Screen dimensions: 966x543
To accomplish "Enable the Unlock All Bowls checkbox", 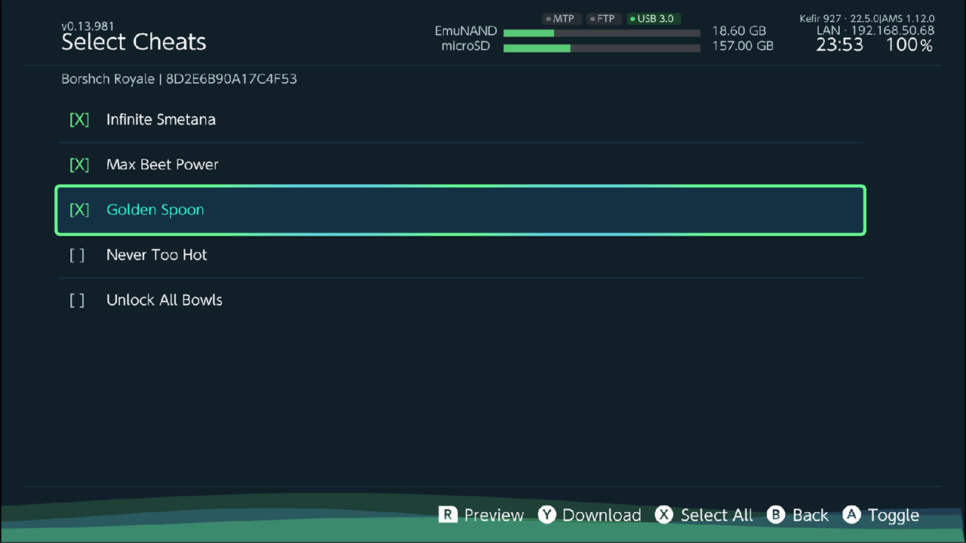I will [x=77, y=300].
